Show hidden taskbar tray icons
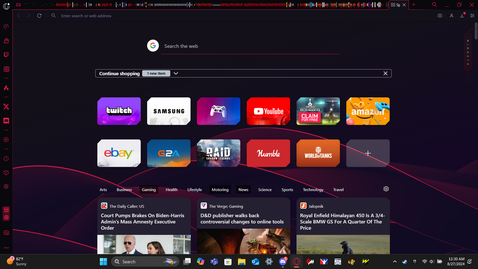478x269 pixels. pos(394,262)
